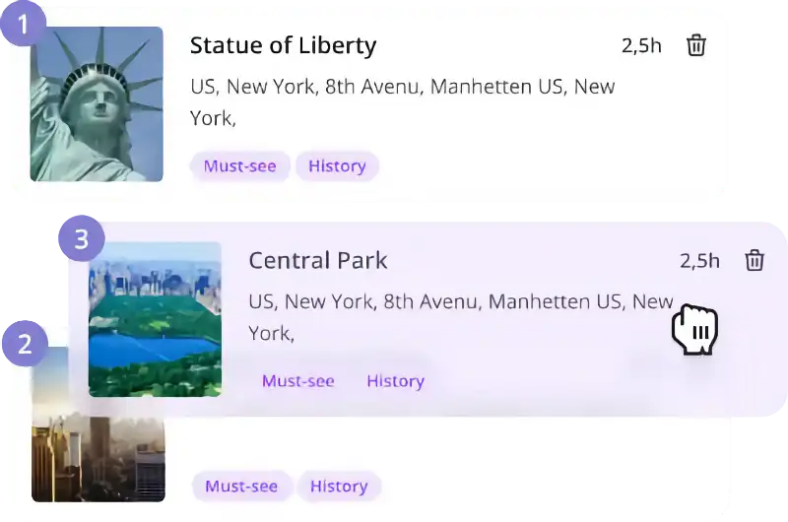This screenshot has width=788, height=522.
Task: Click the Central Park trash icon
Action: [755, 260]
